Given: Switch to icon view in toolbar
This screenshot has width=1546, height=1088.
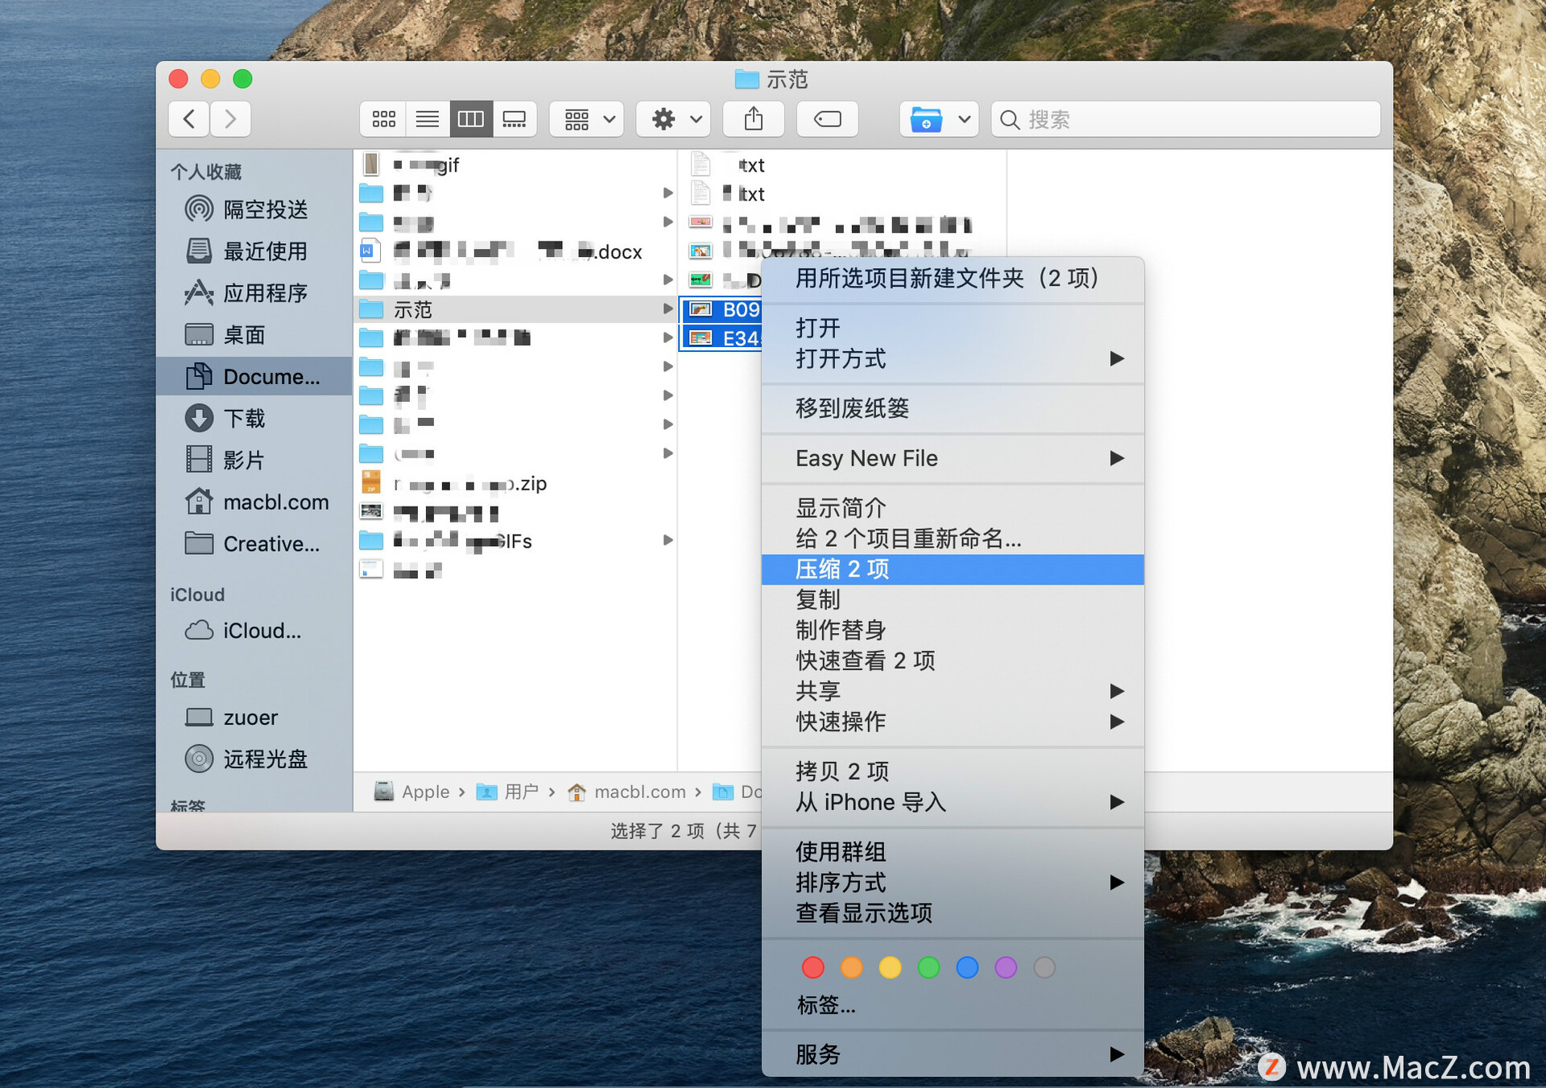Looking at the screenshot, I should click(383, 119).
